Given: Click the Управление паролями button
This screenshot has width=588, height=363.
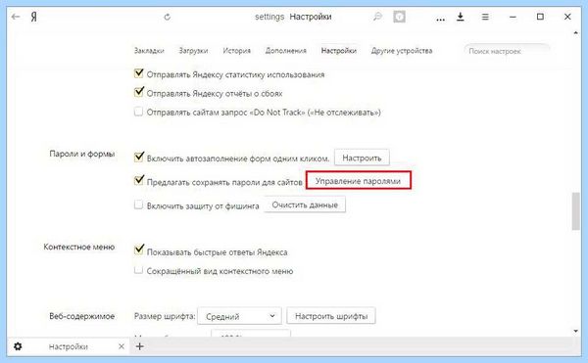Looking at the screenshot, I should coord(359,181).
